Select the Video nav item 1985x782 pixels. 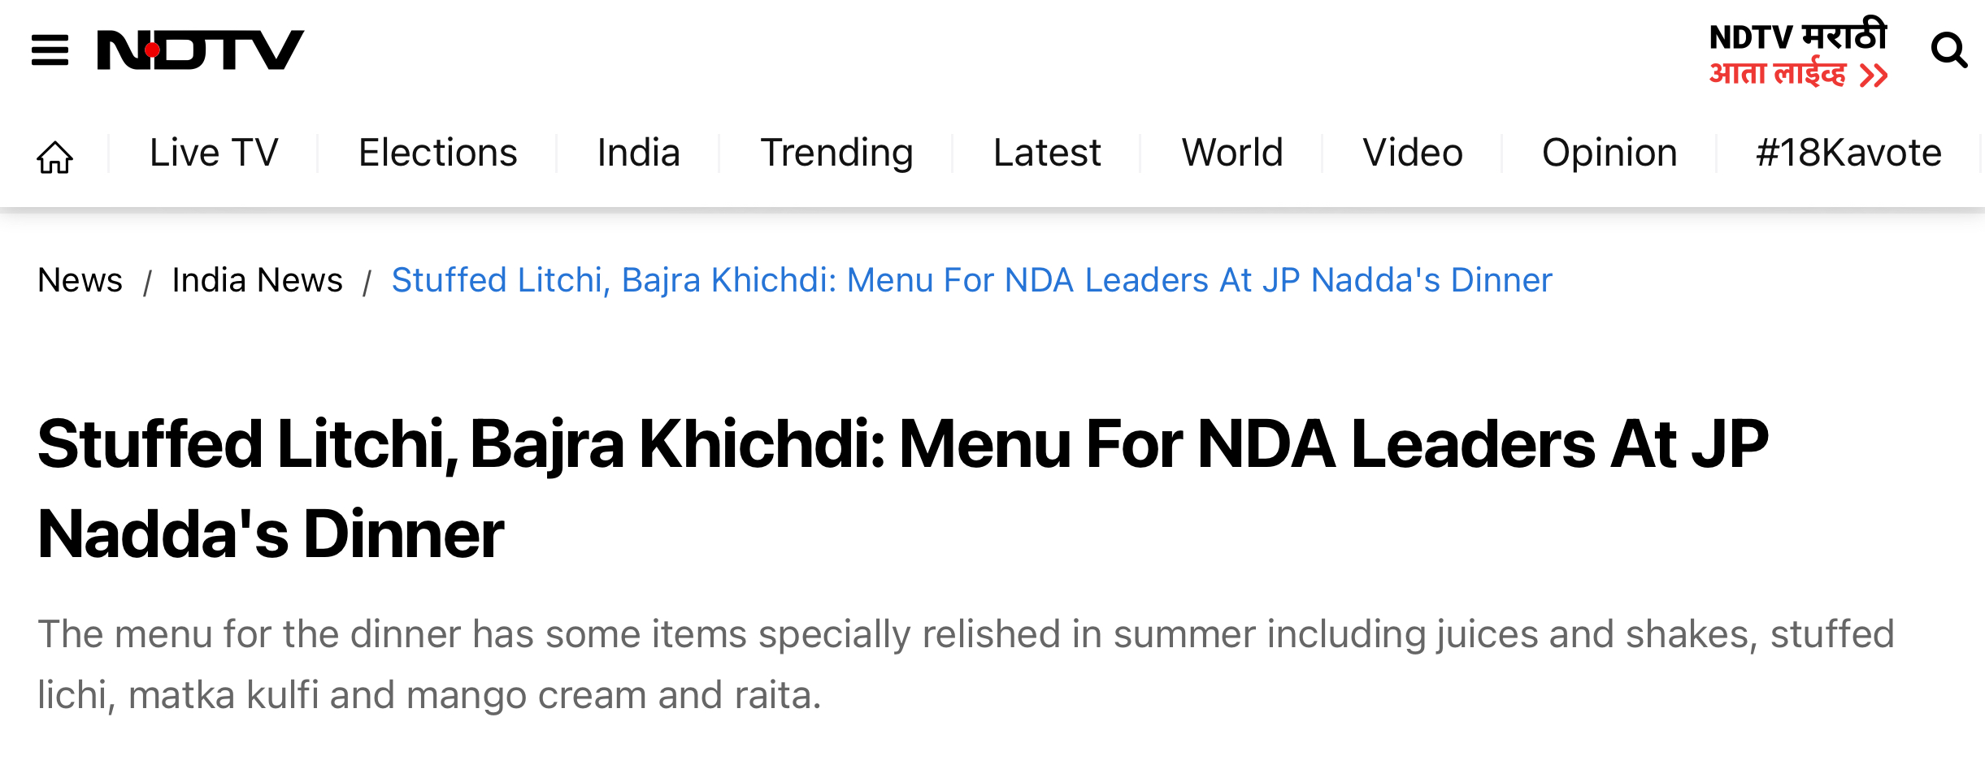pyautogui.click(x=1413, y=153)
